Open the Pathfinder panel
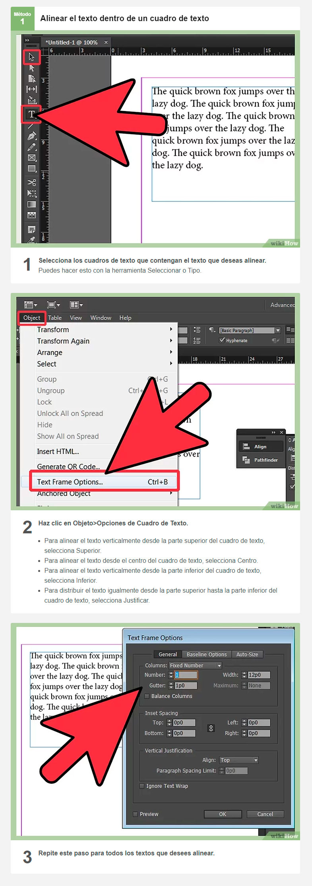The height and width of the screenshot is (886, 312). [x=260, y=460]
